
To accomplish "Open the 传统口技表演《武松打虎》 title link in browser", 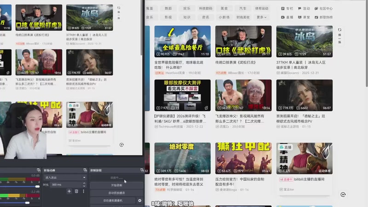I will 236,63.
